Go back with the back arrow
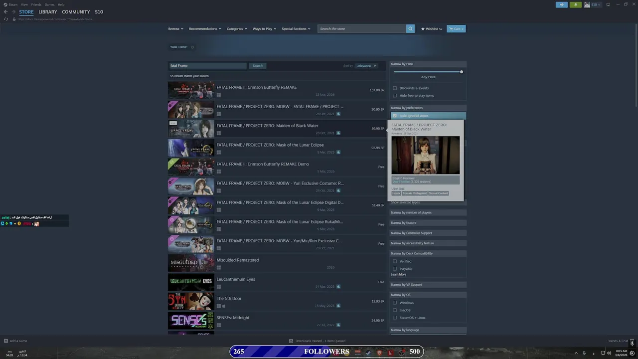This screenshot has height=359, width=638. (5, 12)
